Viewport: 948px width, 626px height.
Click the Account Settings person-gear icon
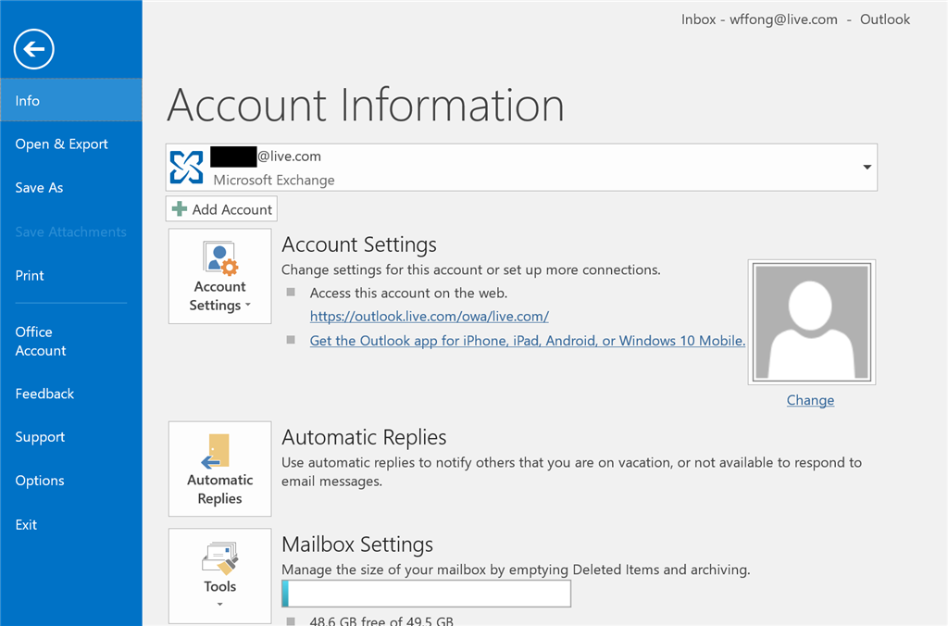220,257
